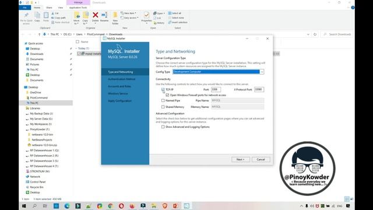Open Microsoft Edge from taskbar

tap(67, 206)
